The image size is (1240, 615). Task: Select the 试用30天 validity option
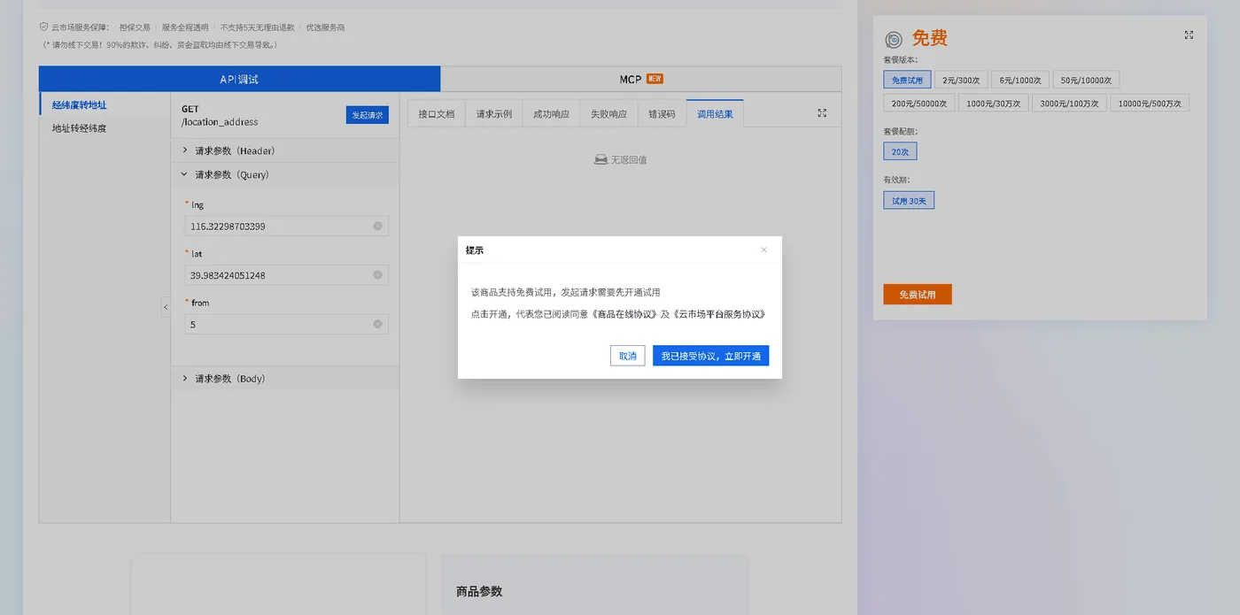(909, 201)
